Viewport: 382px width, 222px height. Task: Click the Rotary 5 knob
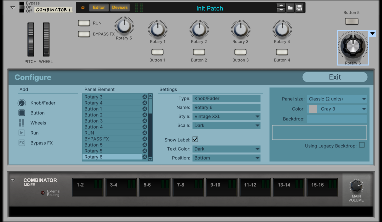click(x=124, y=26)
